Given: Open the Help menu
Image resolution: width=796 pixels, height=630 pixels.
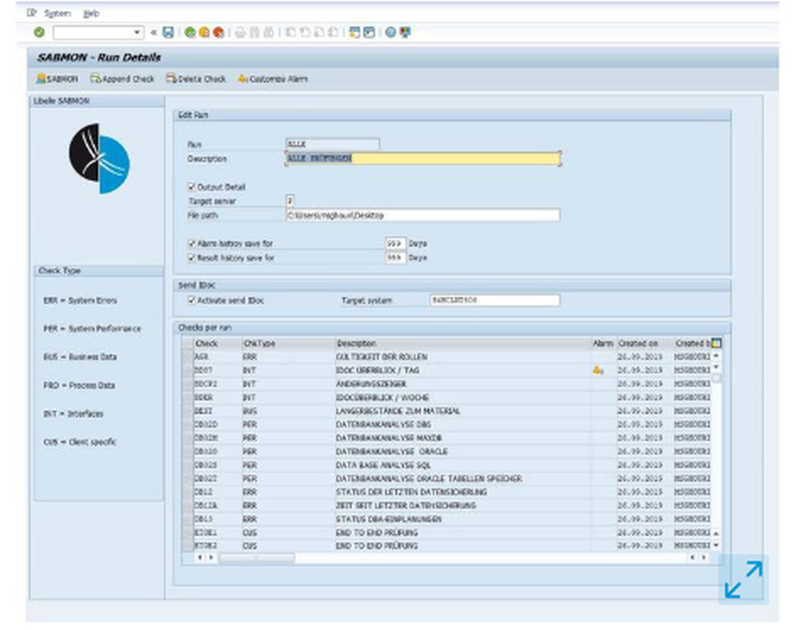Looking at the screenshot, I should coord(92,14).
